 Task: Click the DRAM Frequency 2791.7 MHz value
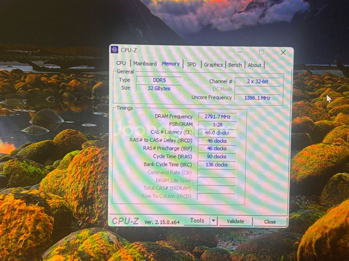click(x=217, y=117)
